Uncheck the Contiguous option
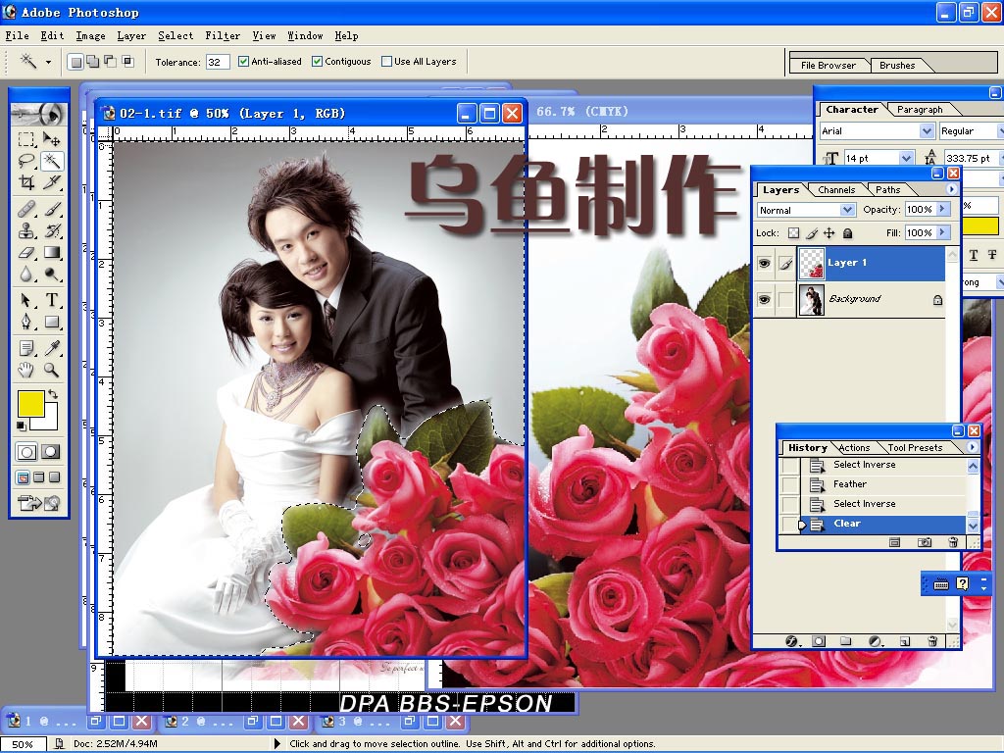The image size is (1004, 753). pyautogui.click(x=317, y=62)
